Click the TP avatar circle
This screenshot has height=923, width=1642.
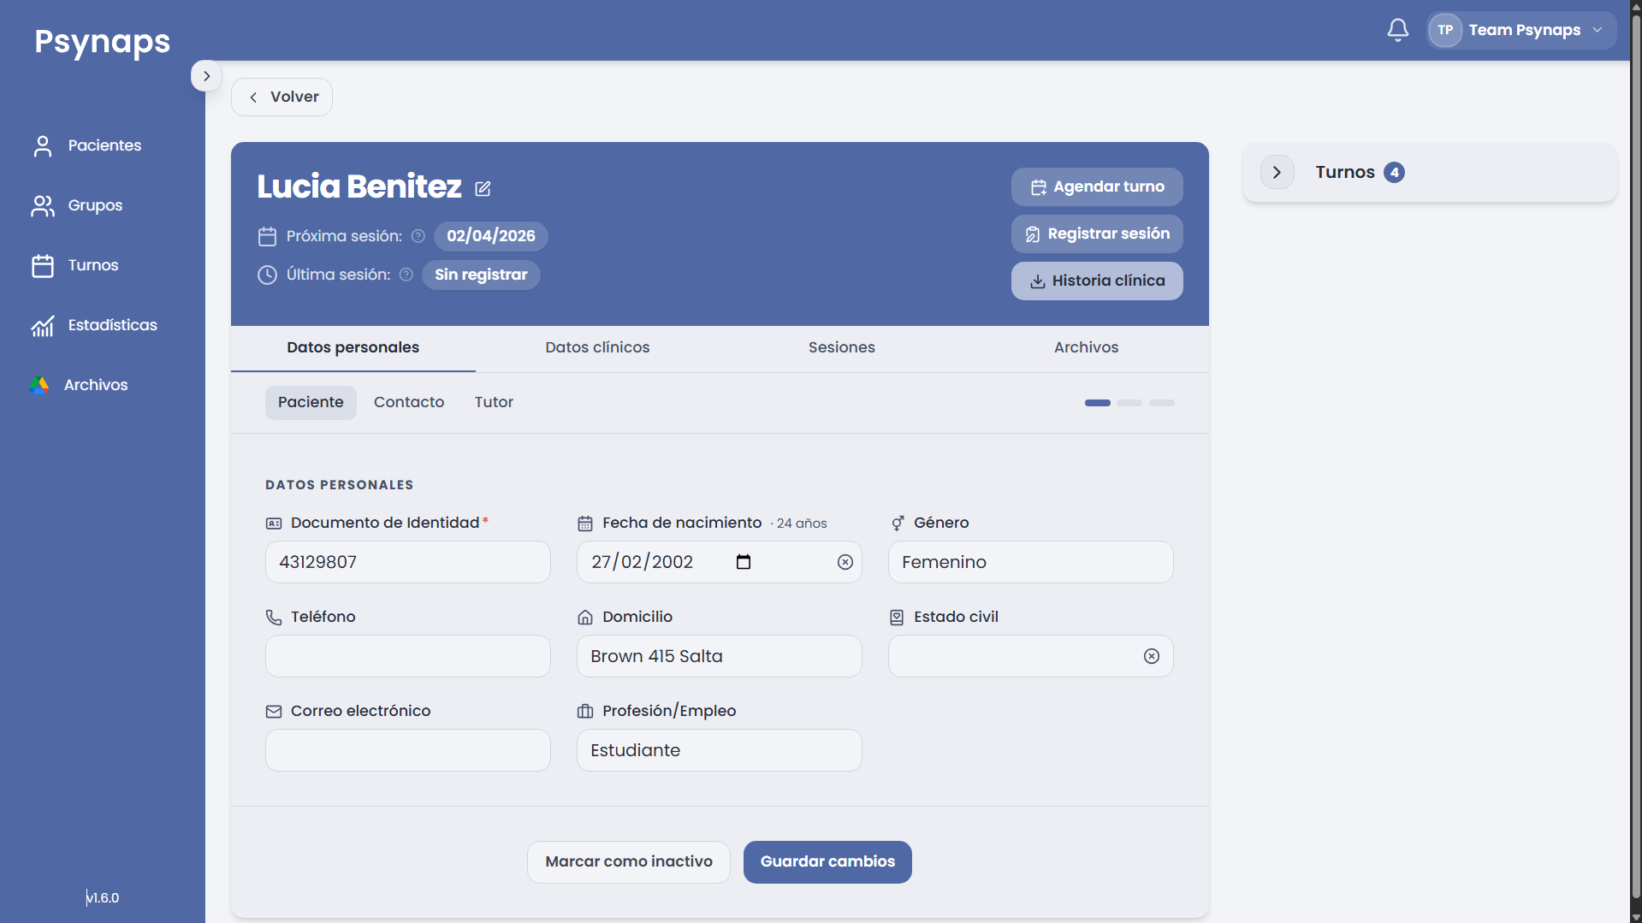(1445, 30)
